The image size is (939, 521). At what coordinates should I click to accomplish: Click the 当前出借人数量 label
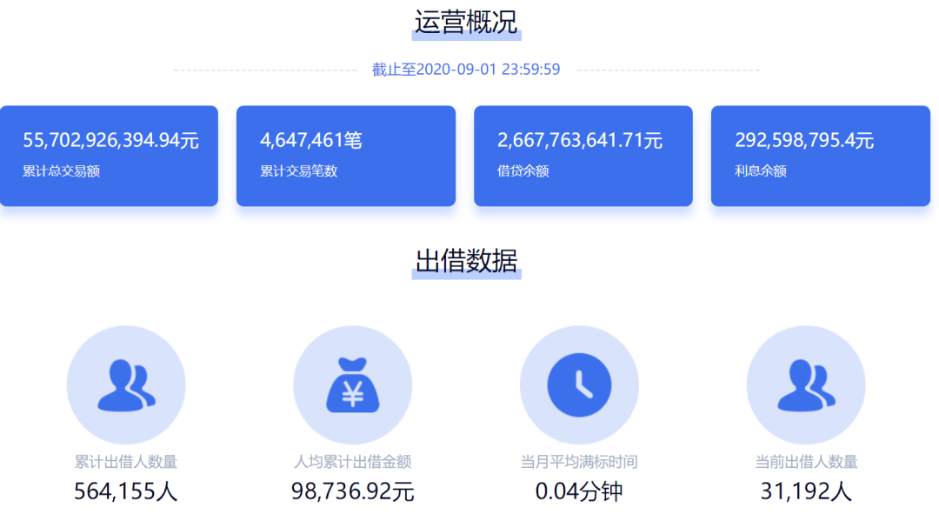click(x=806, y=462)
